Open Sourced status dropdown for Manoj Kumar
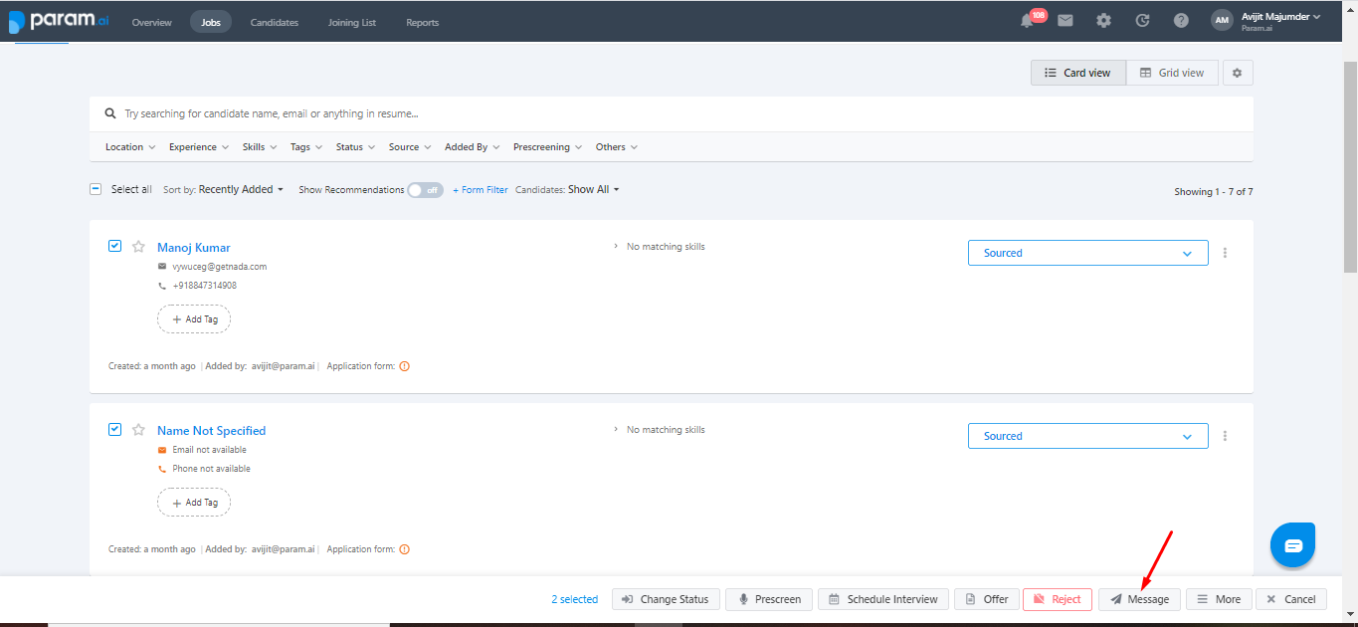1358x627 pixels. (x=1088, y=253)
